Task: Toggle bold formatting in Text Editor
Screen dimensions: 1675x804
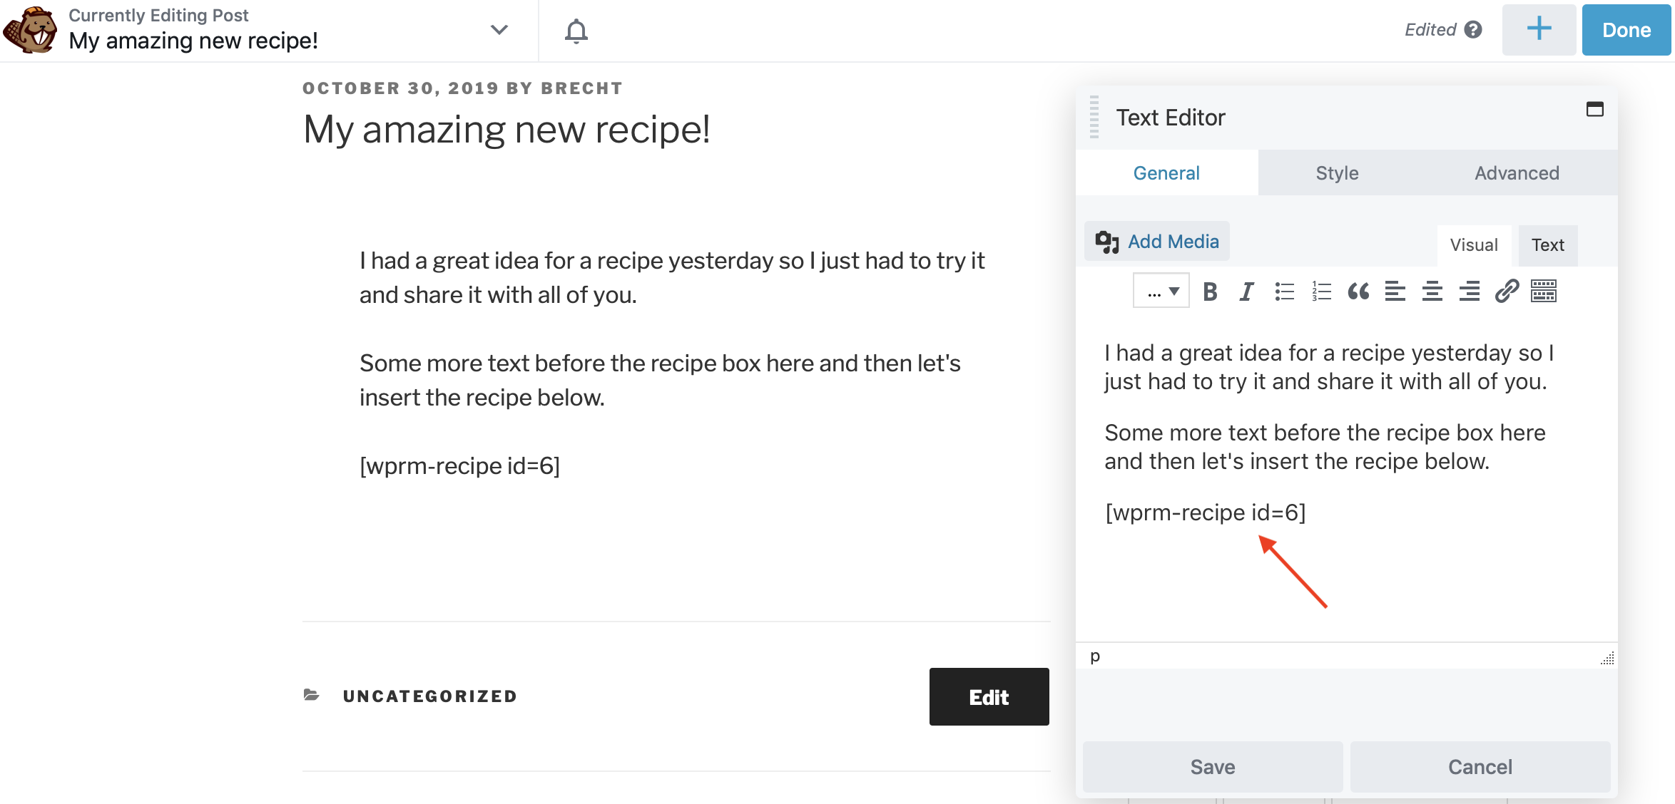Action: pyautogui.click(x=1210, y=292)
